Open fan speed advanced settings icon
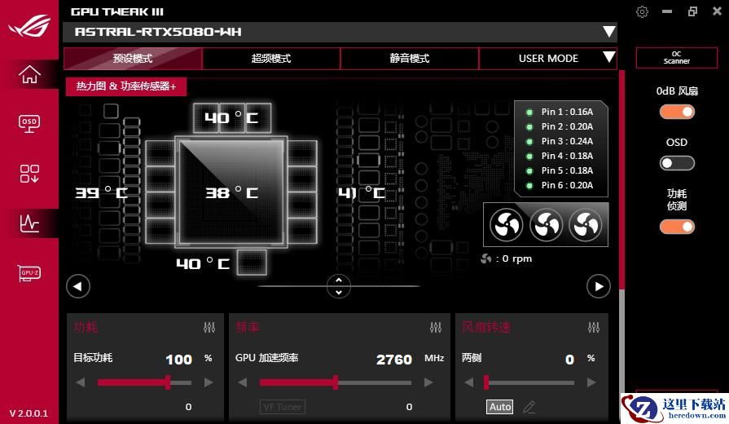Screen dimensions: 729x424 click(x=594, y=327)
